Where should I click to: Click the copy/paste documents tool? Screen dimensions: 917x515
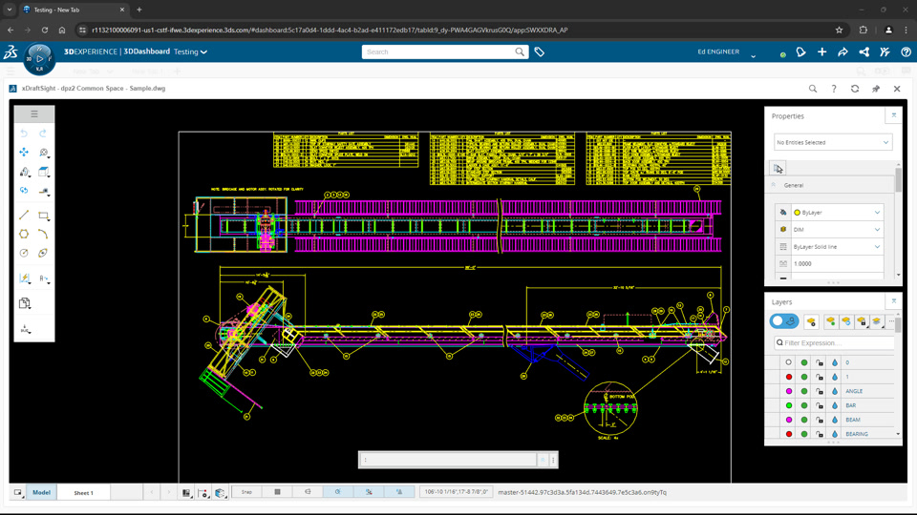tap(24, 303)
